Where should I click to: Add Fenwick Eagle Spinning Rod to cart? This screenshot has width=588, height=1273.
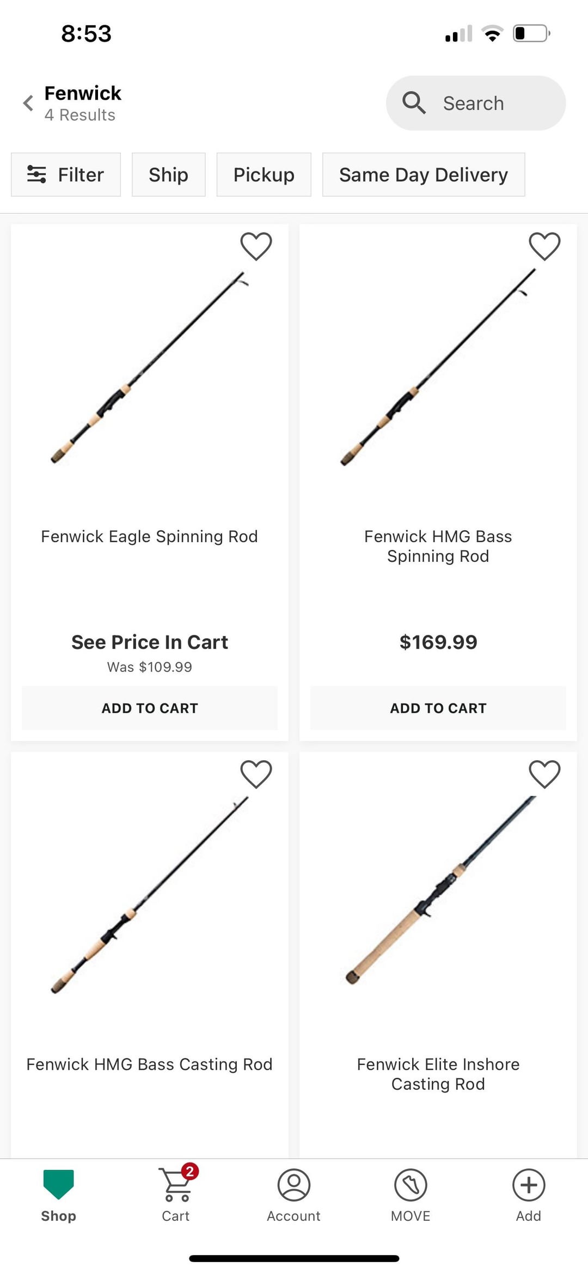pyautogui.click(x=150, y=708)
